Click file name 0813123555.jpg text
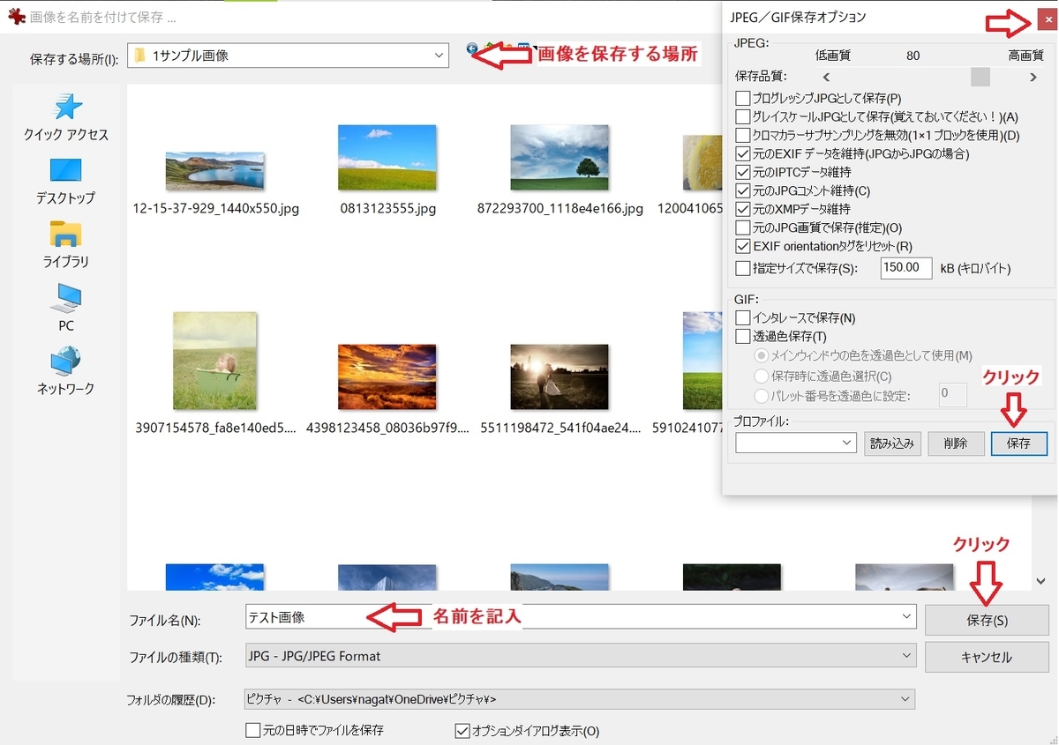Screen dimensions: 1059x745 coord(388,209)
